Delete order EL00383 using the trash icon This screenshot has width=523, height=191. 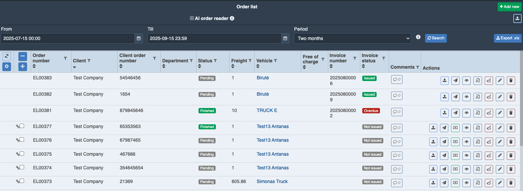coord(511,80)
